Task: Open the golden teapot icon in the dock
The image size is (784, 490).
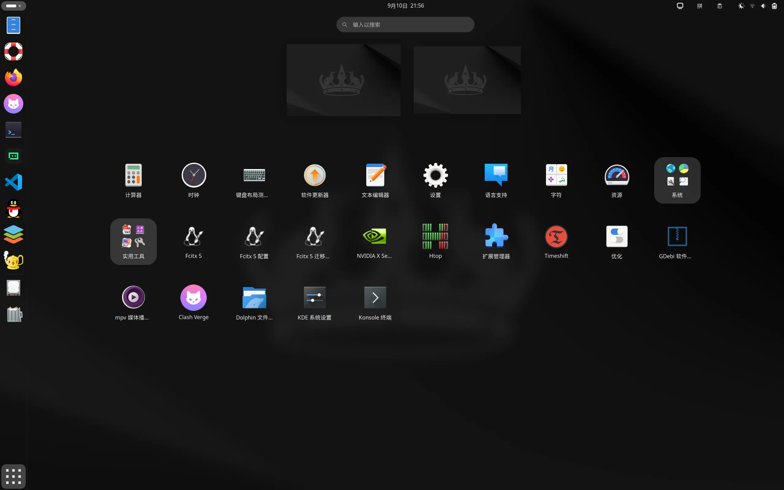Action: tap(13, 260)
